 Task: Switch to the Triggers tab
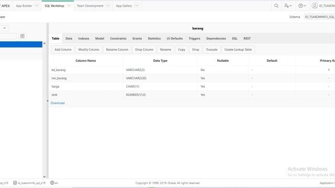(x=194, y=38)
